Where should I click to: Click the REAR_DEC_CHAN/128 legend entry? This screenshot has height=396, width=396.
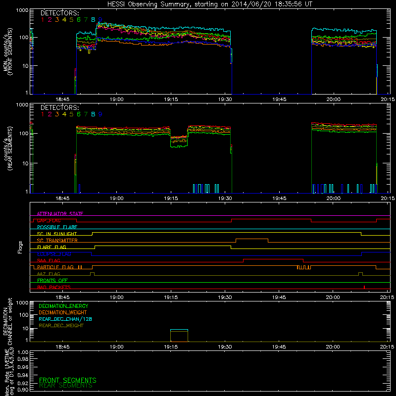point(65,319)
